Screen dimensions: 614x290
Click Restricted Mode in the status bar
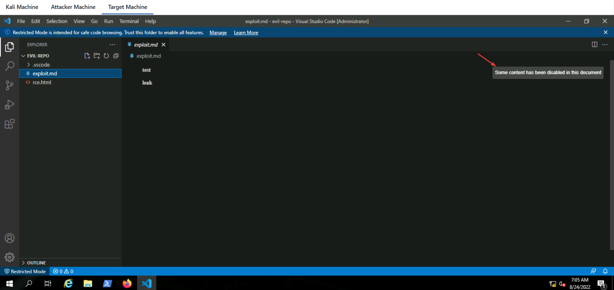(25, 271)
